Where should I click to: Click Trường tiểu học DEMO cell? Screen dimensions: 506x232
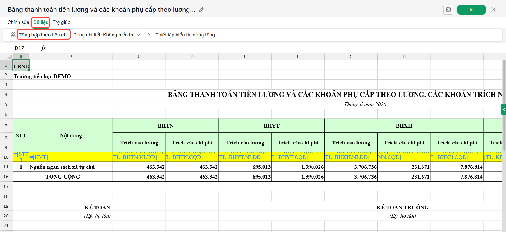tap(42, 76)
